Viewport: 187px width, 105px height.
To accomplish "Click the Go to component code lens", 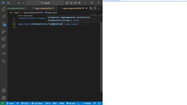I will [25, 15].
